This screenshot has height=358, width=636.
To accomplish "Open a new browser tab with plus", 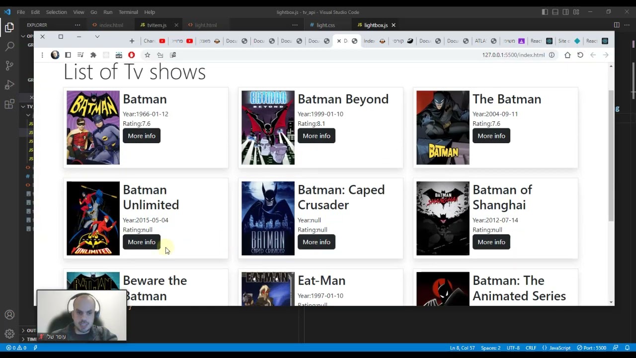I will click(132, 41).
